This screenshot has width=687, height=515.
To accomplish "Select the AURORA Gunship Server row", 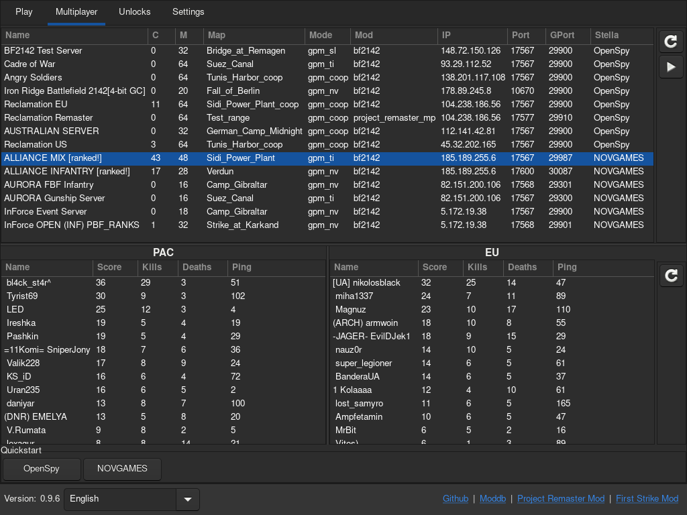I will coord(327,198).
